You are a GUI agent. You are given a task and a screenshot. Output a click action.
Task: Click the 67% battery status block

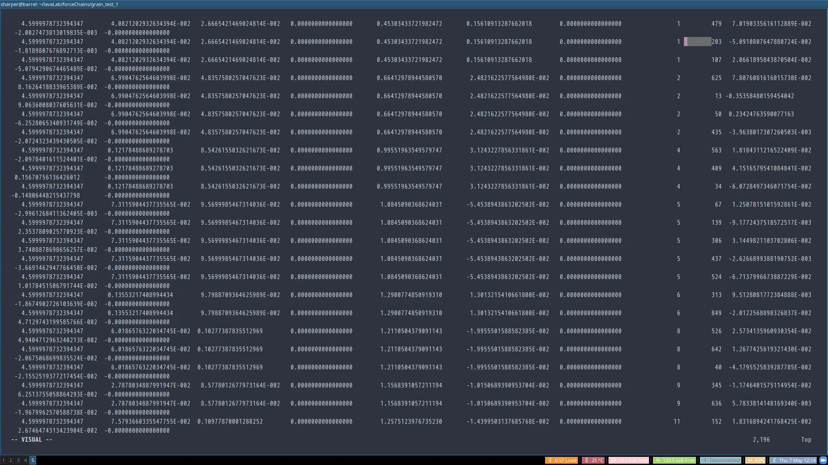[x=755, y=460]
